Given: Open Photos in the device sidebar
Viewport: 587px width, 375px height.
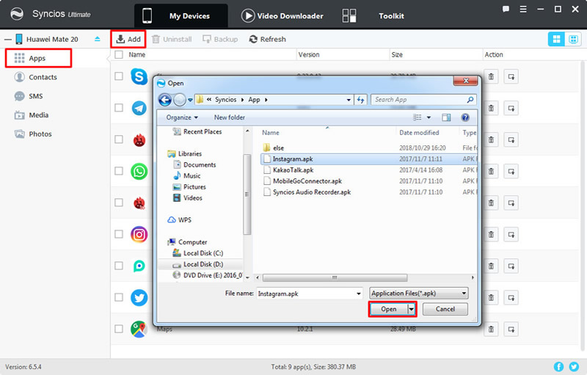Looking at the screenshot, I should [x=33, y=134].
